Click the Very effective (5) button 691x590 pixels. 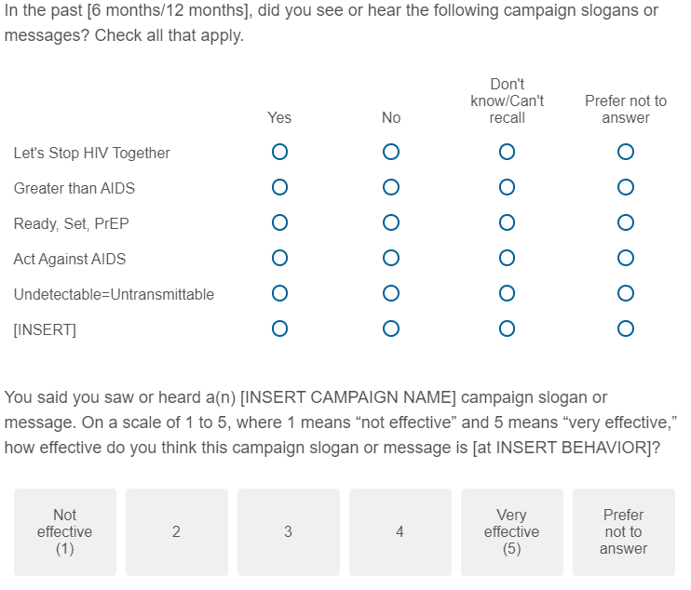pos(511,532)
